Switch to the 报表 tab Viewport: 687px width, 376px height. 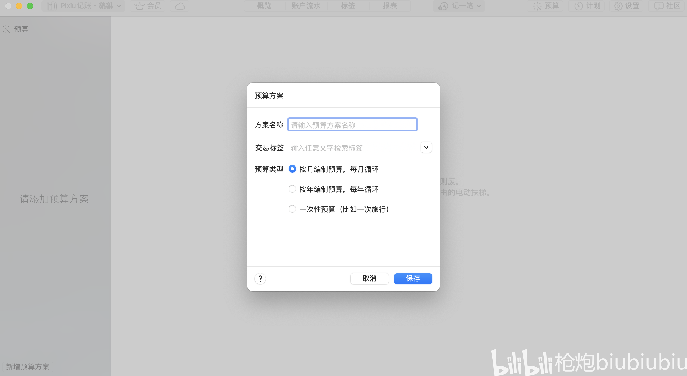coord(390,6)
